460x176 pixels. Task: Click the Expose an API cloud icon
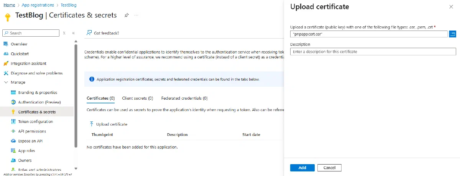click(x=13, y=141)
